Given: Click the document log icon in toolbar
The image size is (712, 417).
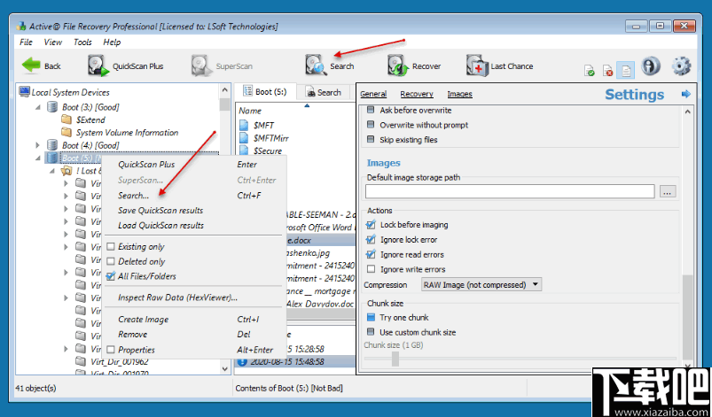Looking at the screenshot, I should click(x=627, y=70).
